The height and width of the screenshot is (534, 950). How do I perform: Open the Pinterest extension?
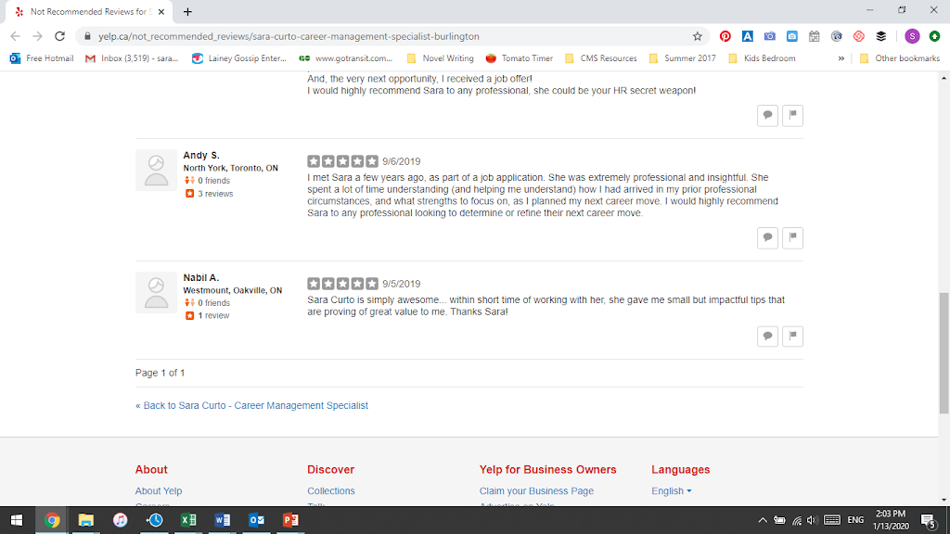point(725,36)
